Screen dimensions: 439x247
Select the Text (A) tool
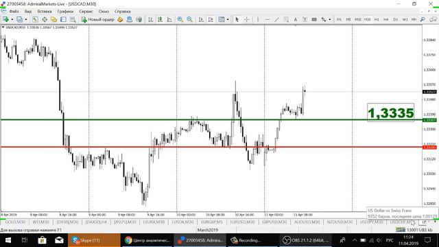coord(295,19)
